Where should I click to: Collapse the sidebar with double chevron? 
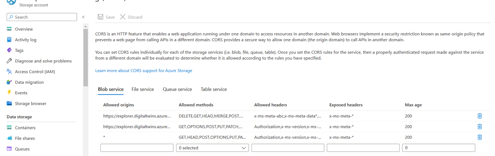click(x=83, y=17)
